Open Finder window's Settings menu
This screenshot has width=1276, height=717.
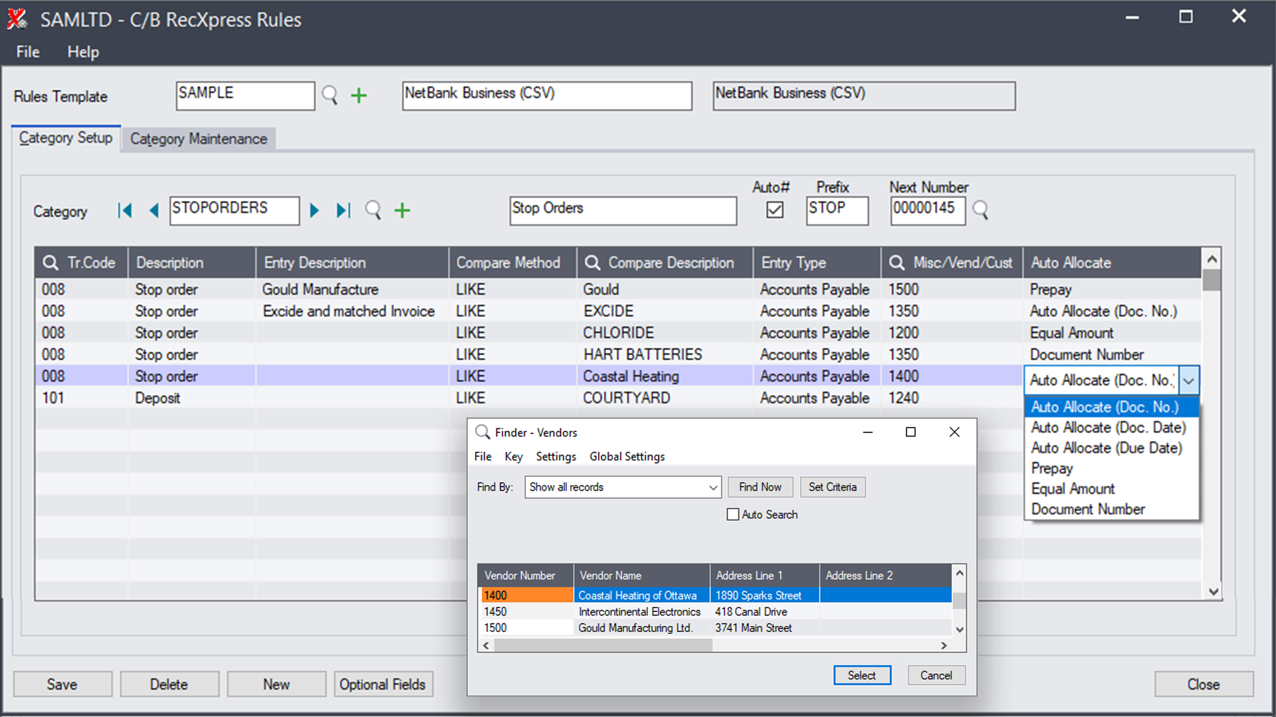556,457
